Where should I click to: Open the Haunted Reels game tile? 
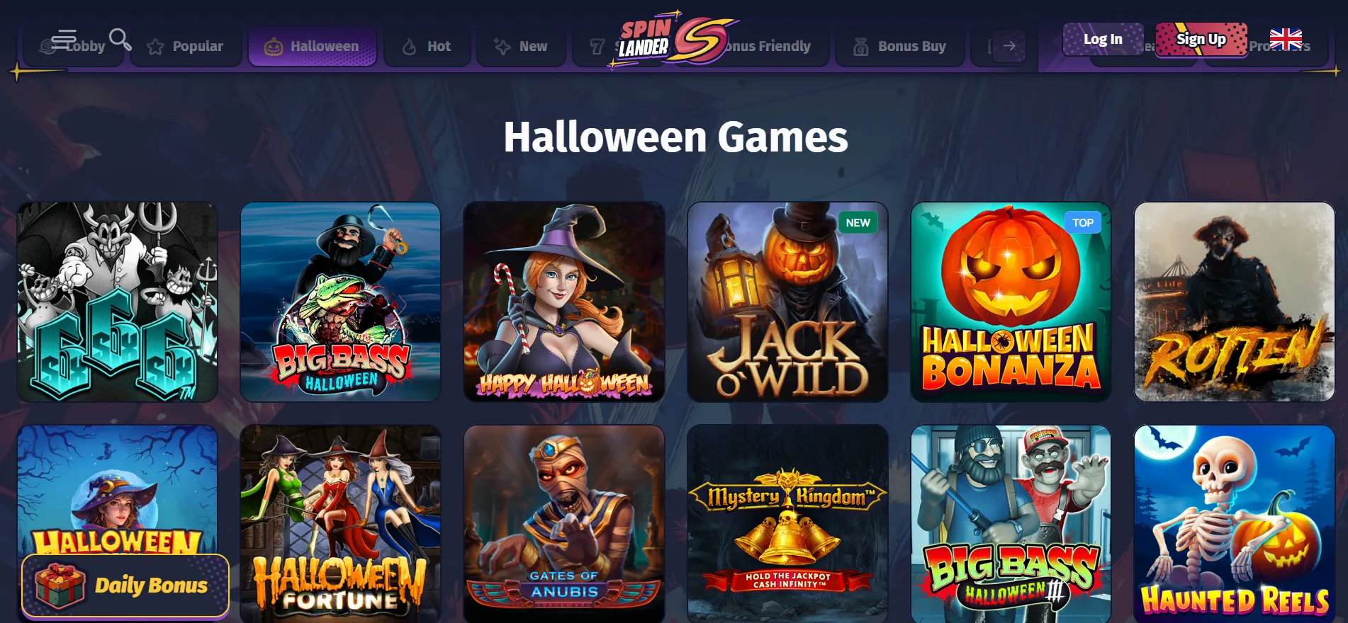1235,524
